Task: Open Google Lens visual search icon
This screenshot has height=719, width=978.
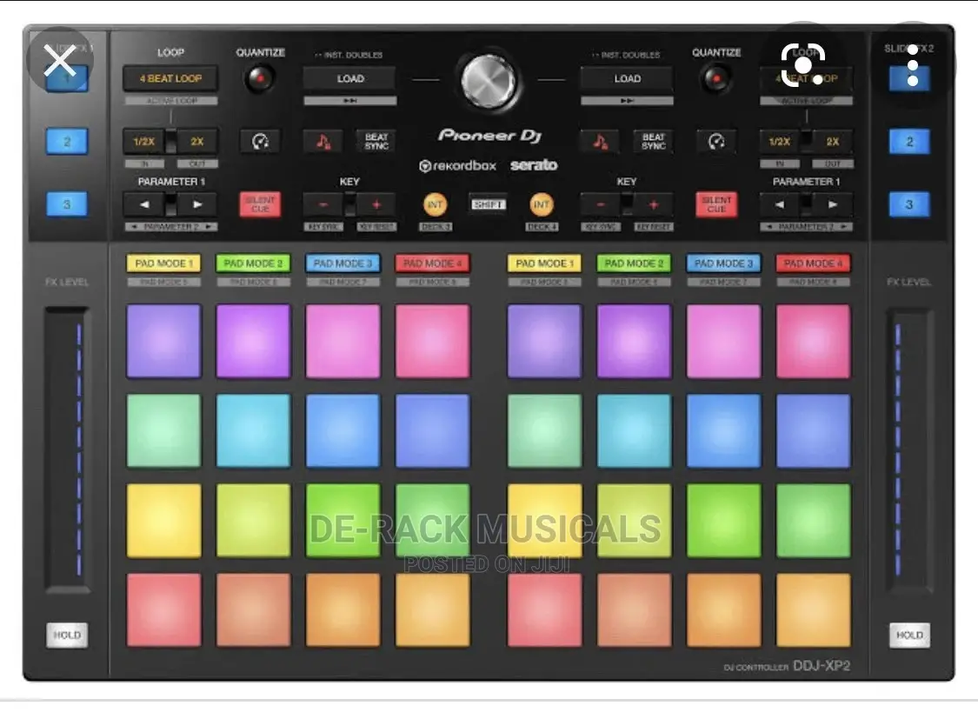Action: (x=803, y=64)
